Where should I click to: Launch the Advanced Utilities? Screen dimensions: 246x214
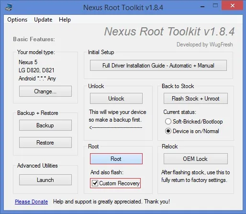(45, 180)
